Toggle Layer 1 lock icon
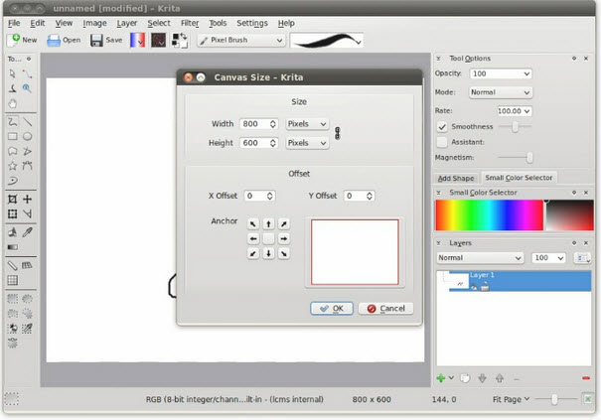Screen dimensions: 601x420 pos(485,287)
